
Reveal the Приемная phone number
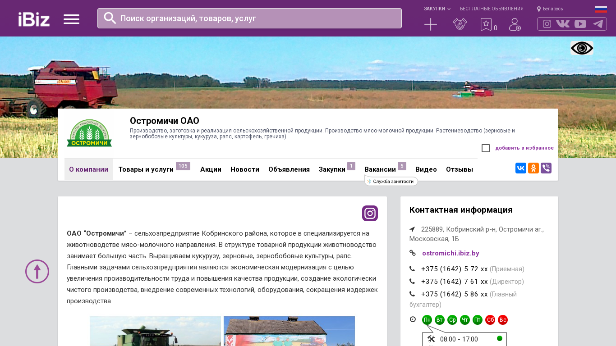455,269
